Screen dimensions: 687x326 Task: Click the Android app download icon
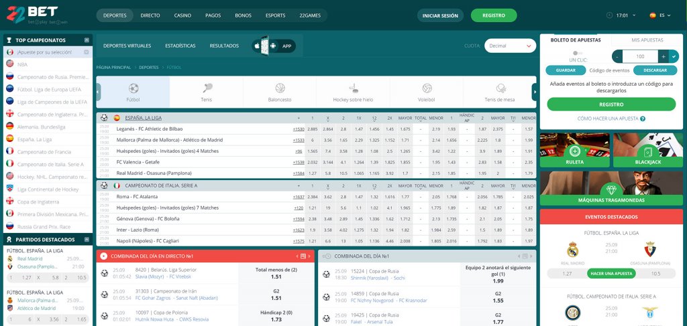(274, 46)
